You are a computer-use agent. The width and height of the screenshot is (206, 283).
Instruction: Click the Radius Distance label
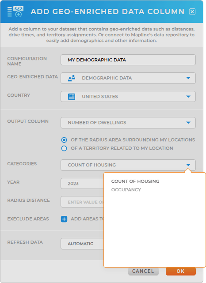[x=29, y=200]
